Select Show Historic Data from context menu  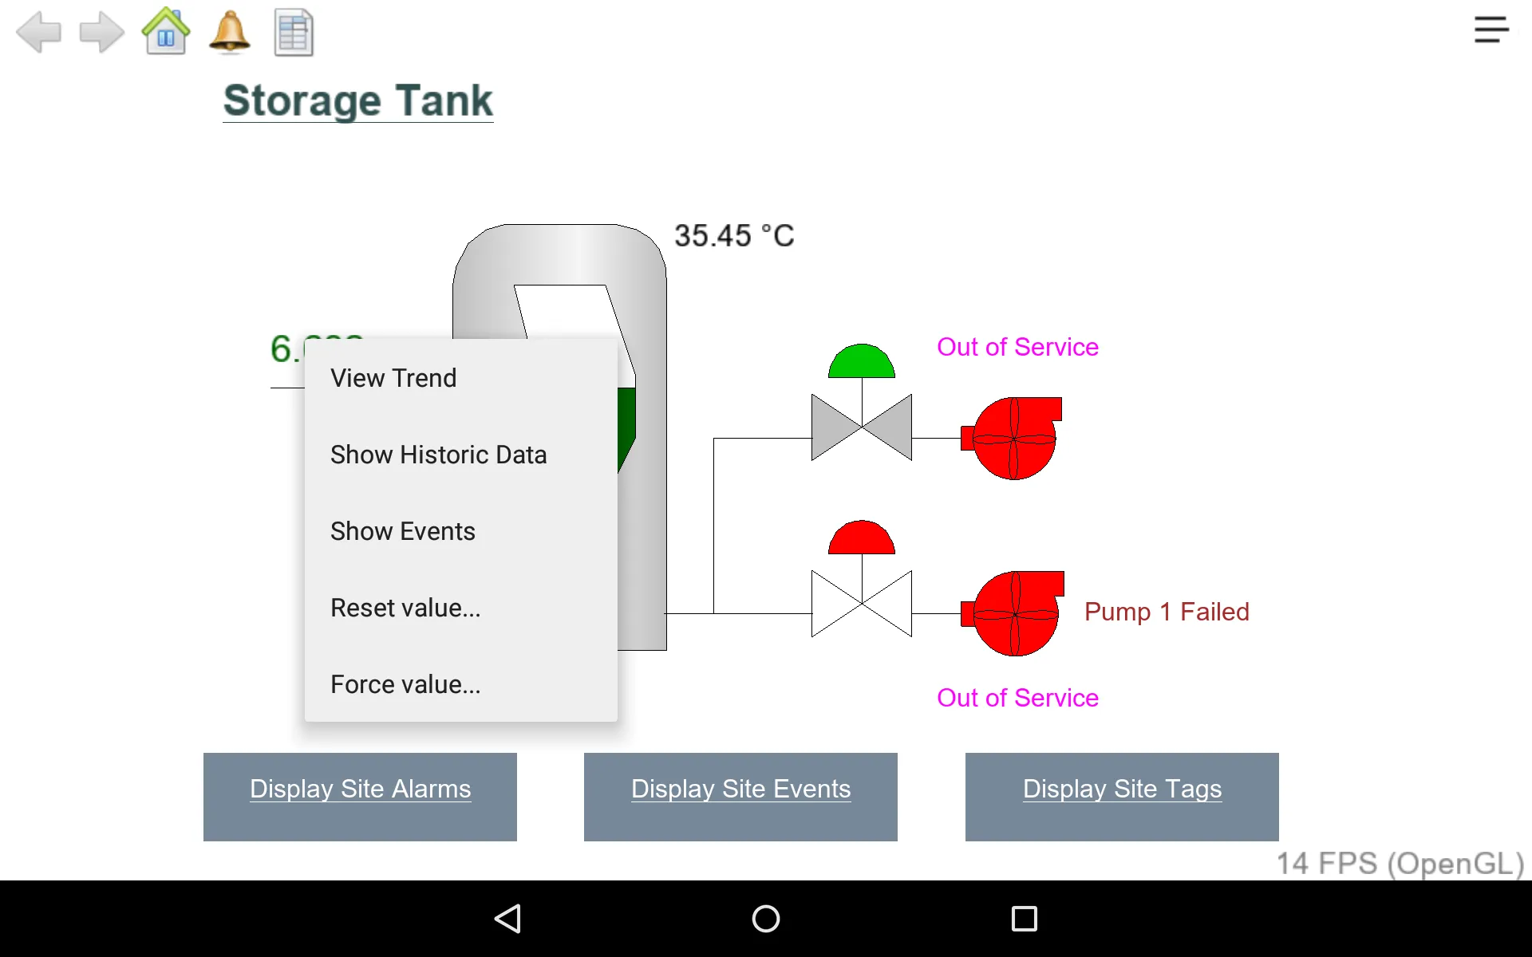[x=439, y=455]
